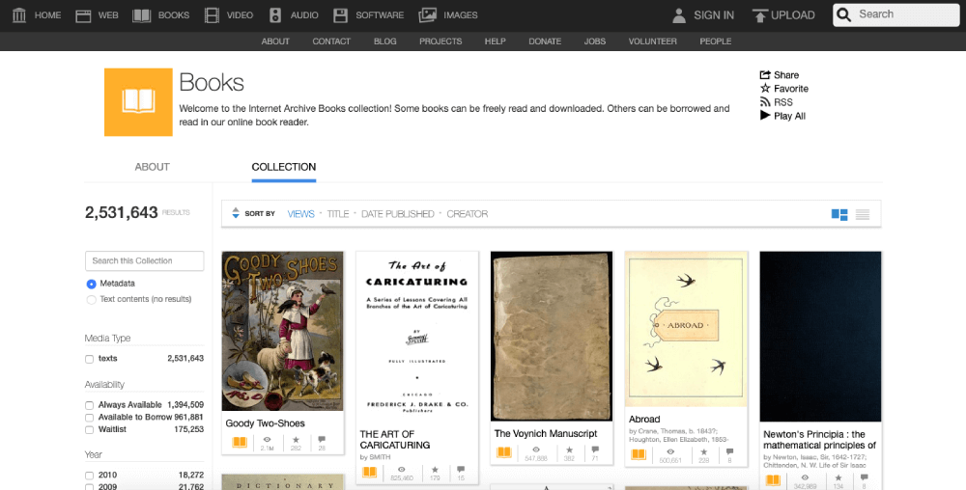Open the Internet Archive Home icon
The width and height of the screenshot is (966, 490).
tap(19, 15)
